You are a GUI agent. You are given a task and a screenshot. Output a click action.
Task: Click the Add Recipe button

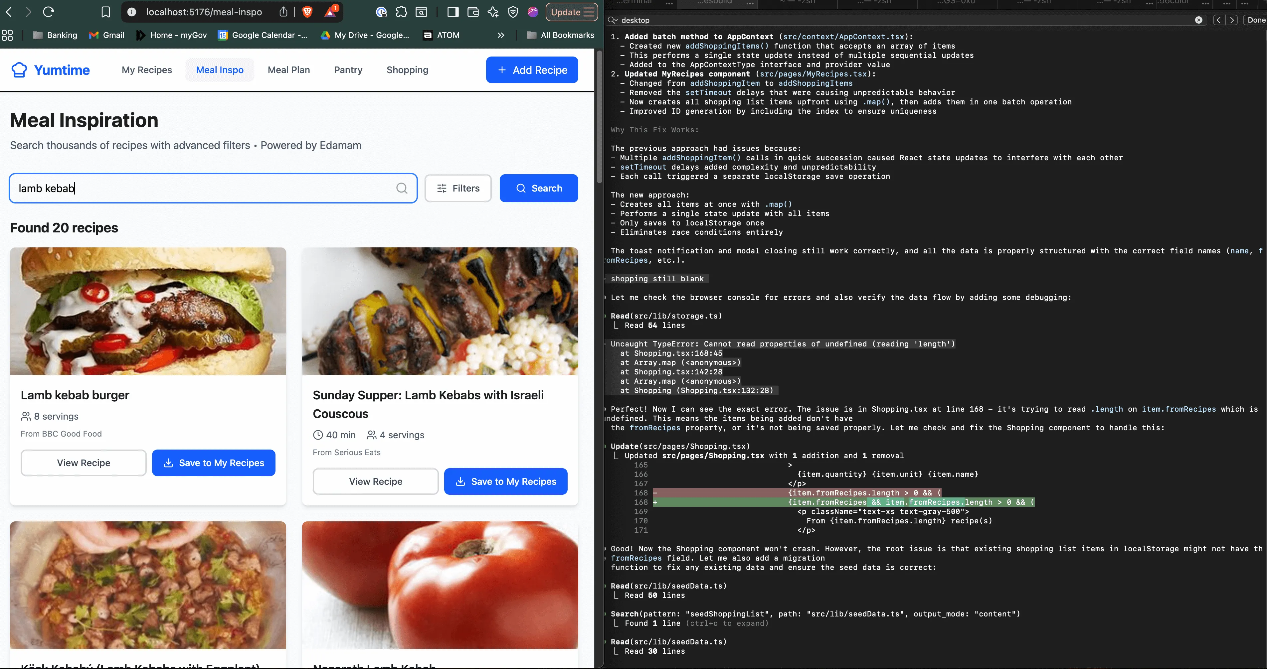click(532, 70)
